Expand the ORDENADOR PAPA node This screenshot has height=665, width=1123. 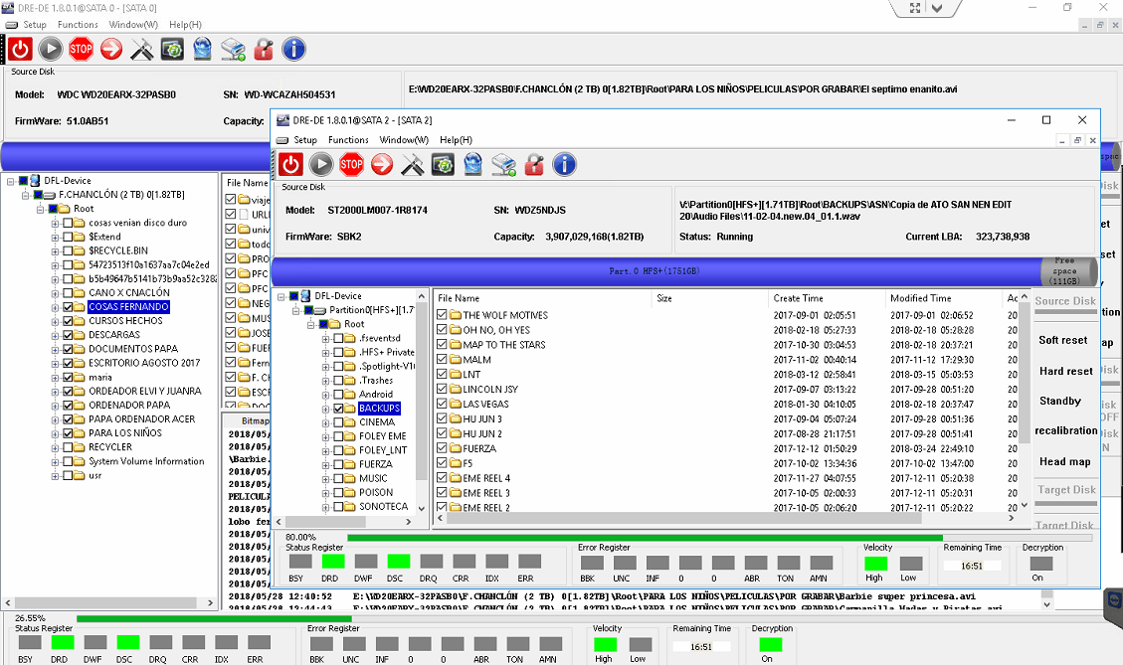click(x=55, y=406)
